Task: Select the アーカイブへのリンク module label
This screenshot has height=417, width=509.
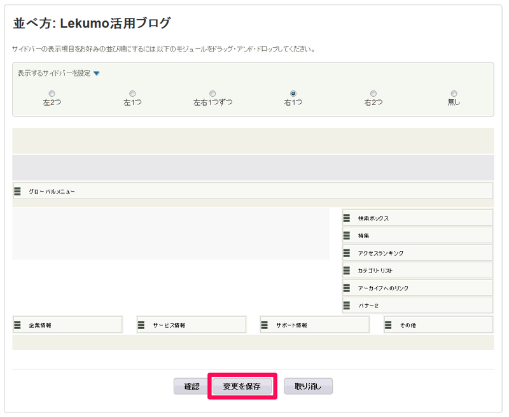Action: click(x=383, y=288)
